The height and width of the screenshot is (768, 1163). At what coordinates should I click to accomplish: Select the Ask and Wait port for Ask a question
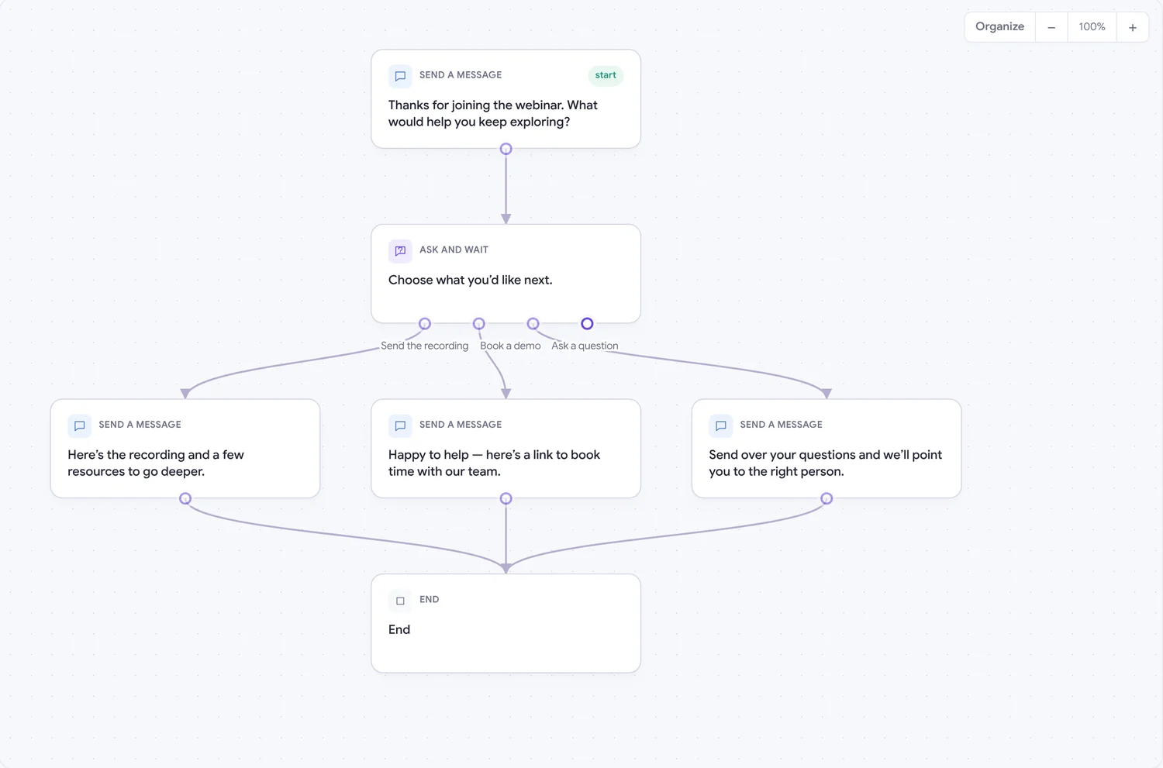coord(533,323)
